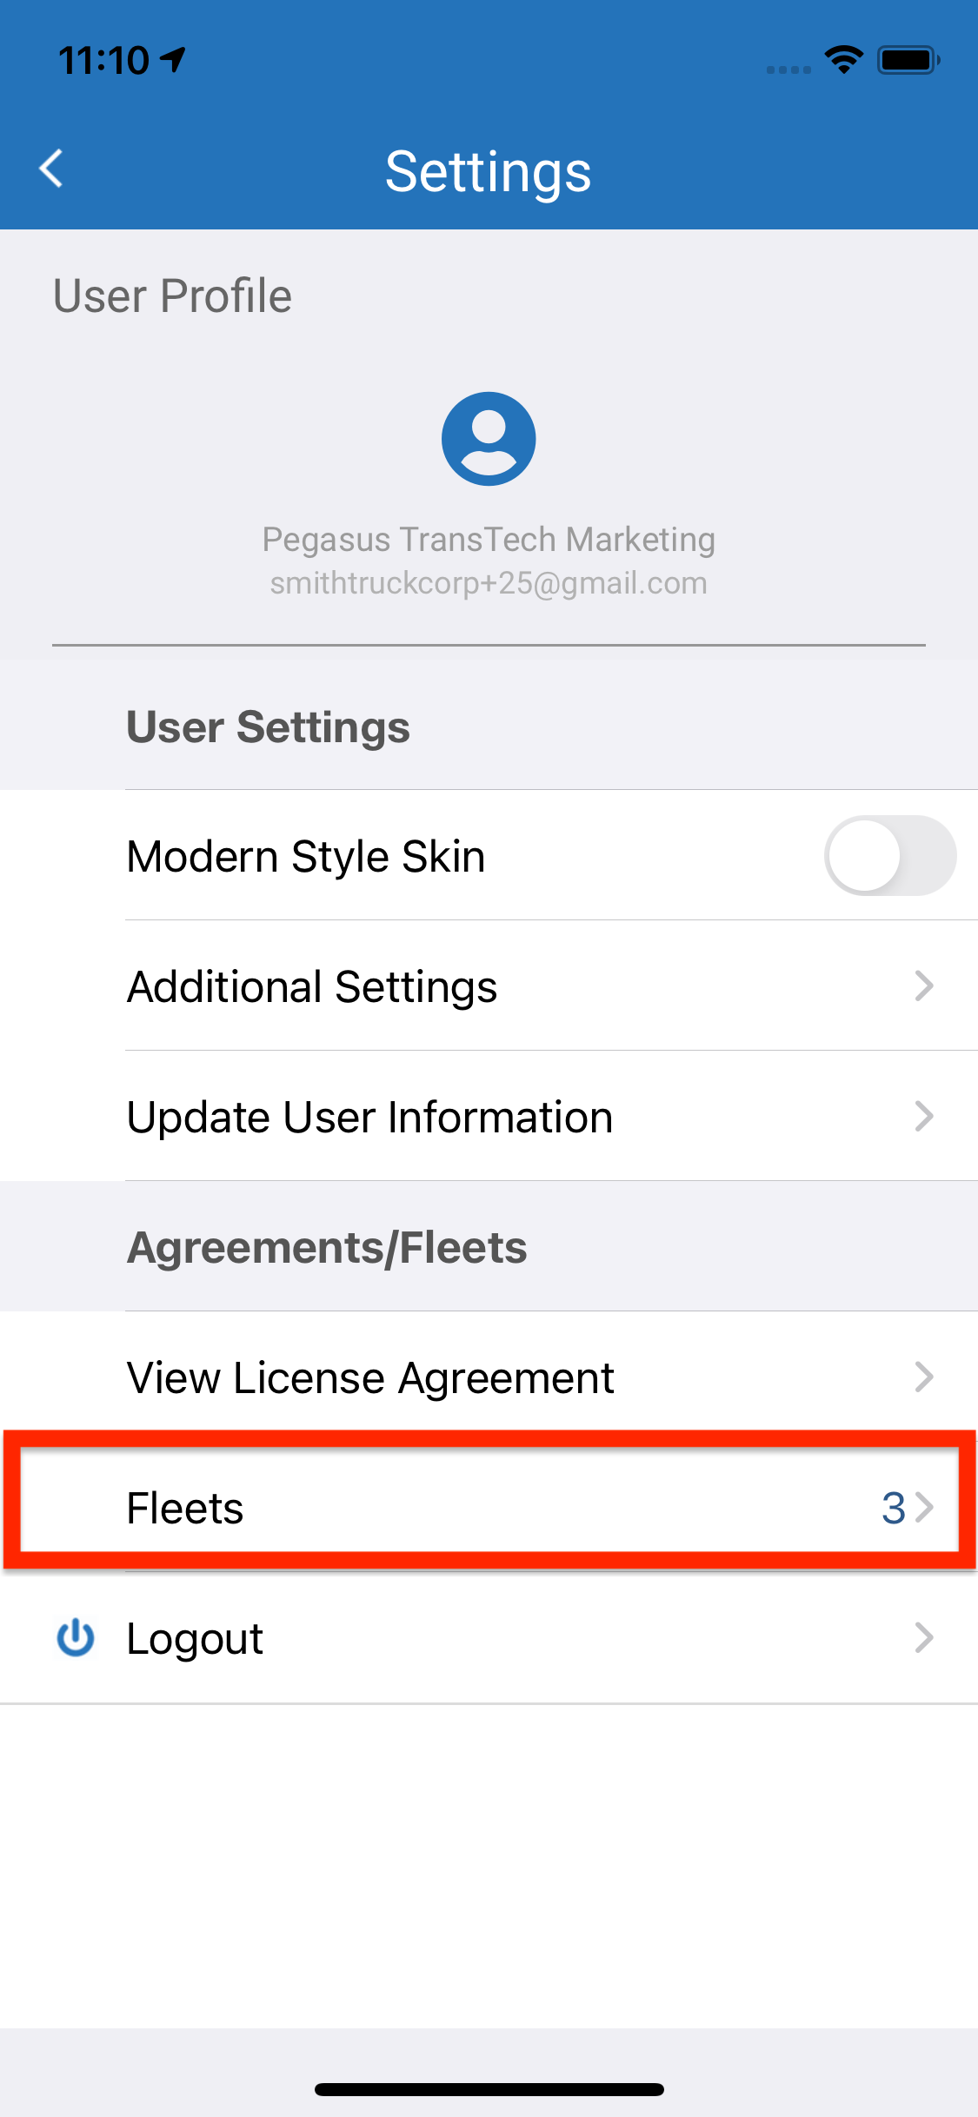Expand Additional Settings via its chevron
978x2117 pixels.
[x=924, y=985]
